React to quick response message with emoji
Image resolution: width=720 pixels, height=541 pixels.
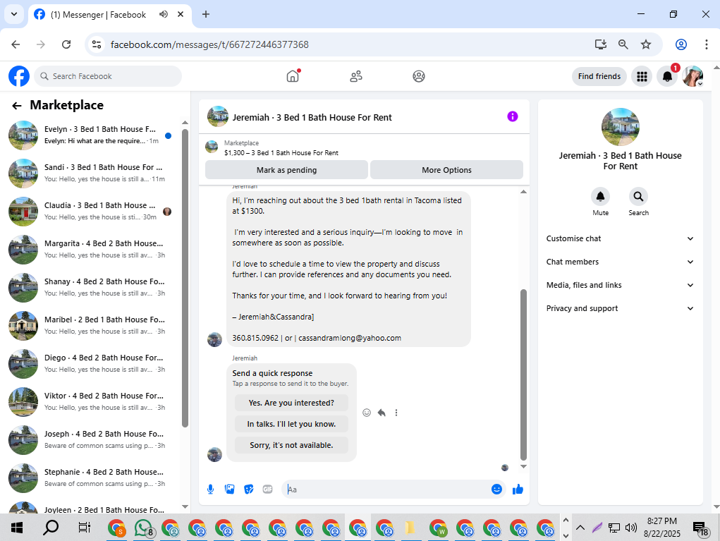click(x=367, y=413)
